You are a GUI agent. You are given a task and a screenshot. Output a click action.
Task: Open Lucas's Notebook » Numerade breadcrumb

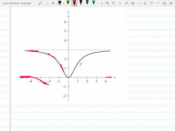click(x=17, y=3)
